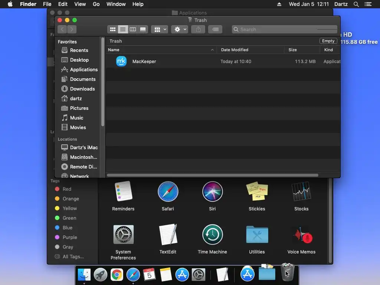Click the Red tag in Applications window
This screenshot has height=285, width=380.
tap(63, 189)
